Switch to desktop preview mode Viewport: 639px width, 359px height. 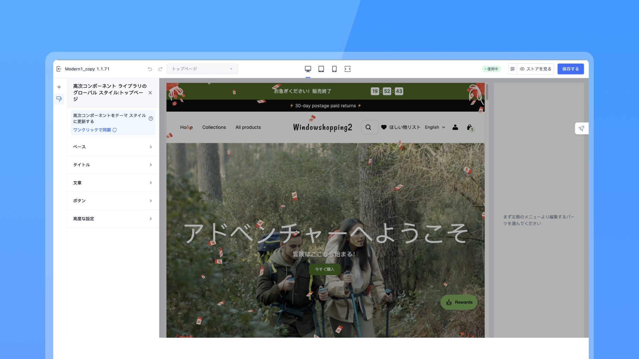[x=308, y=69]
